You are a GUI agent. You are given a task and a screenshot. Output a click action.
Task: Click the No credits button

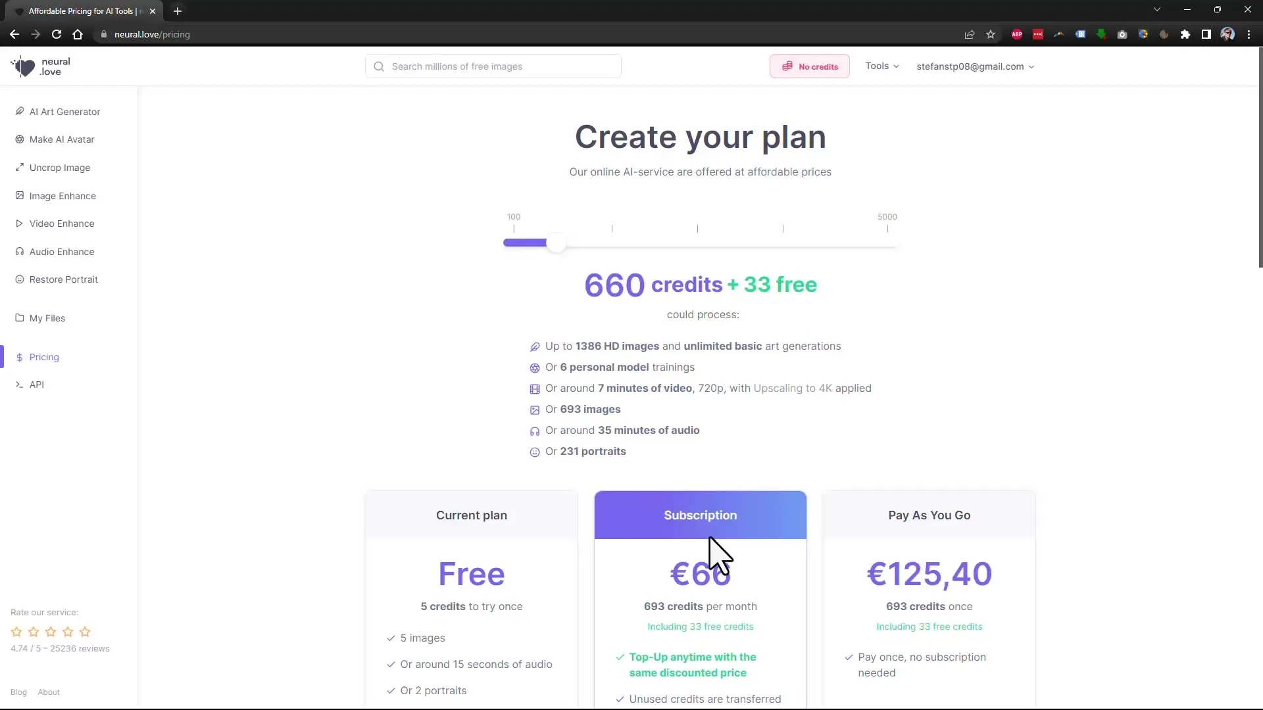[809, 66]
